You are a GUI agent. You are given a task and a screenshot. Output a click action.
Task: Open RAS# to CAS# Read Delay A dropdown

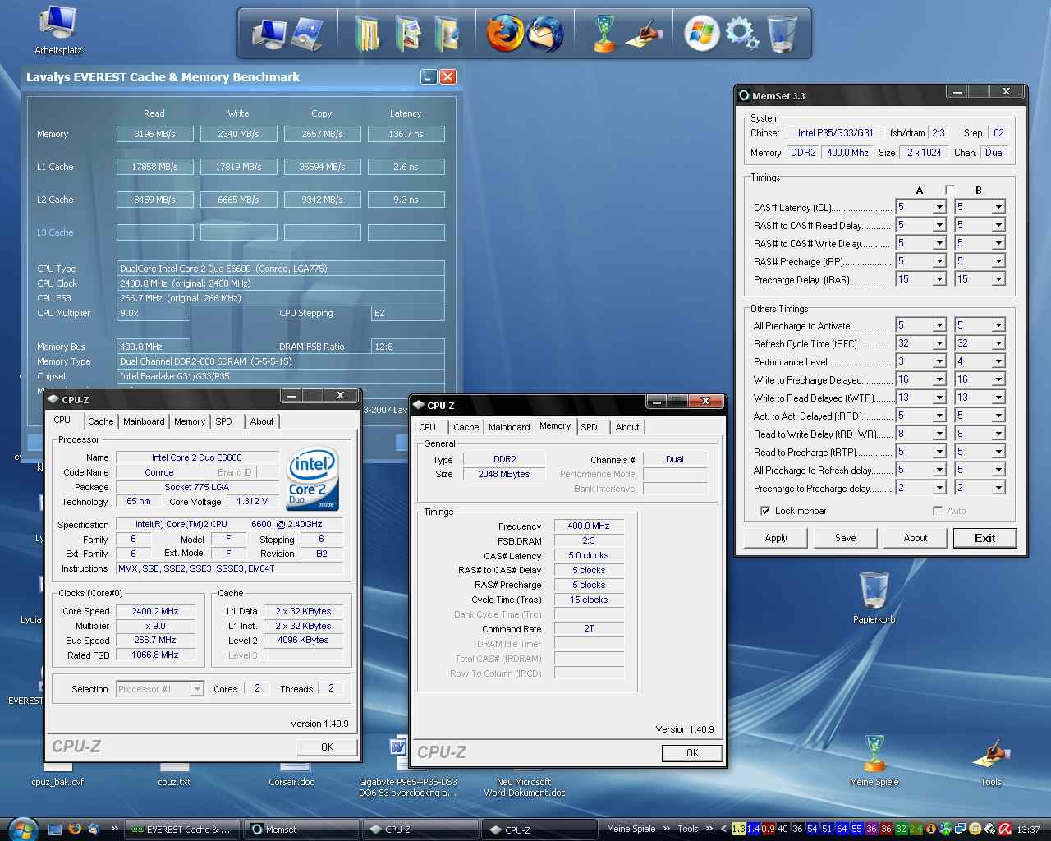coord(939,225)
